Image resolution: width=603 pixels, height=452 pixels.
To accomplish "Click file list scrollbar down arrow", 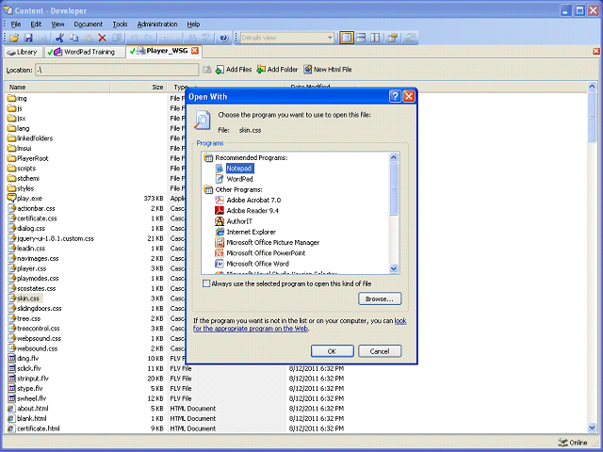I will pyautogui.click(x=593, y=428).
